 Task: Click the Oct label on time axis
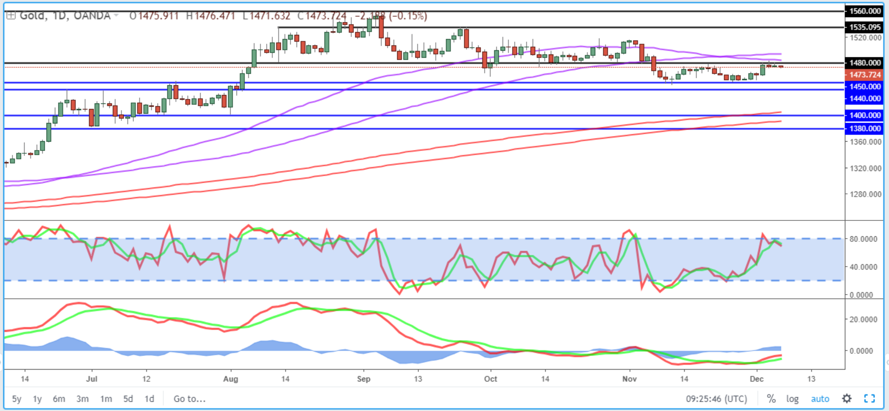tap(490, 379)
